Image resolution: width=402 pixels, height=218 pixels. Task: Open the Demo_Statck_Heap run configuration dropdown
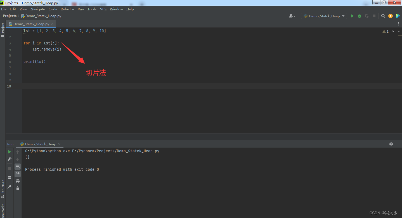324,16
